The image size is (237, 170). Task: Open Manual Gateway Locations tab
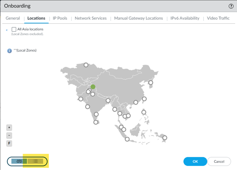[x=139, y=18]
